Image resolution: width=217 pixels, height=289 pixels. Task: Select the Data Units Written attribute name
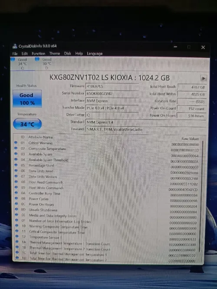tap(43, 177)
